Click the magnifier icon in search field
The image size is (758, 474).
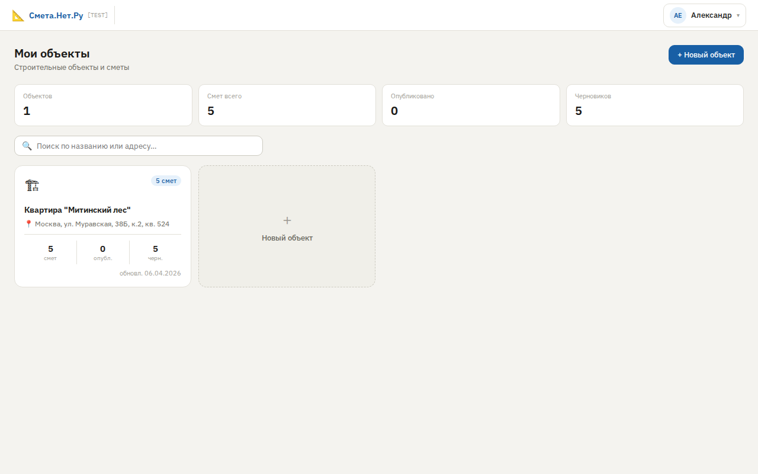27,146
